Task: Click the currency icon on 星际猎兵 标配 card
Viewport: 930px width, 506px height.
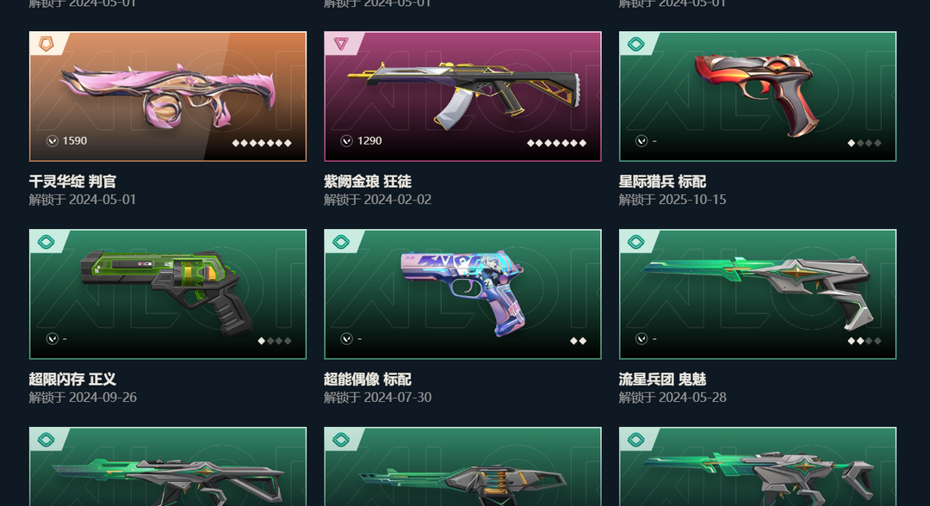Action: point(642,141)
